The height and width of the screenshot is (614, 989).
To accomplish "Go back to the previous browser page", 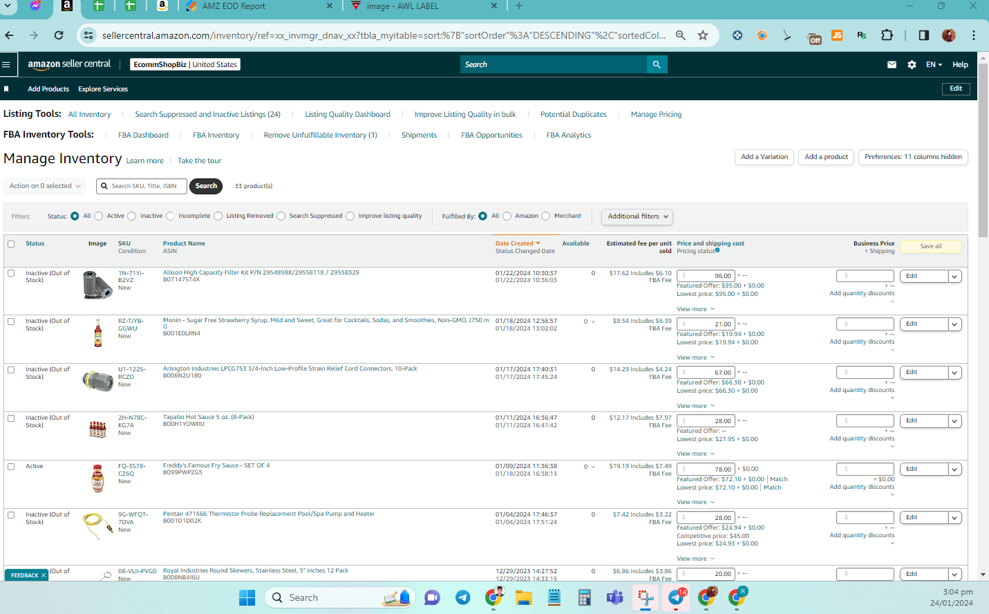I will point(9,35).
